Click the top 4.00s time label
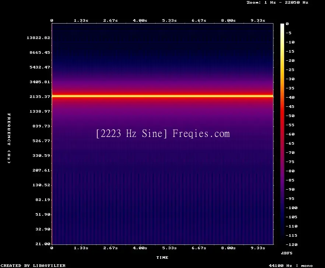The height and width of the screenshot is (268, 325). [140, 21]
